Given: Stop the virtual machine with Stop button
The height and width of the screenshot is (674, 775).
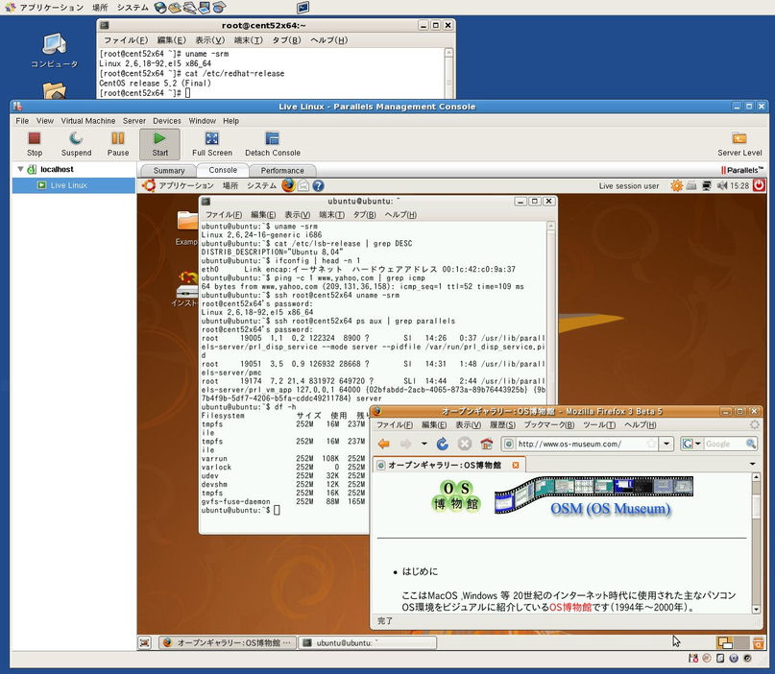Looking at the screenshot, I should pos(35,144).
